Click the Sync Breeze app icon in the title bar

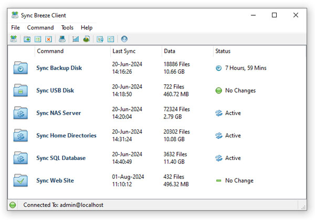(x=15, y=15)
